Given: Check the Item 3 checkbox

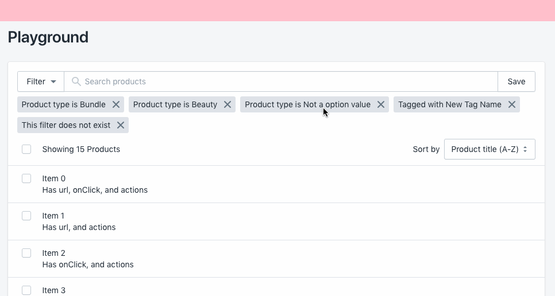Looking at the screenshot, I should click(x=26, y=290).
